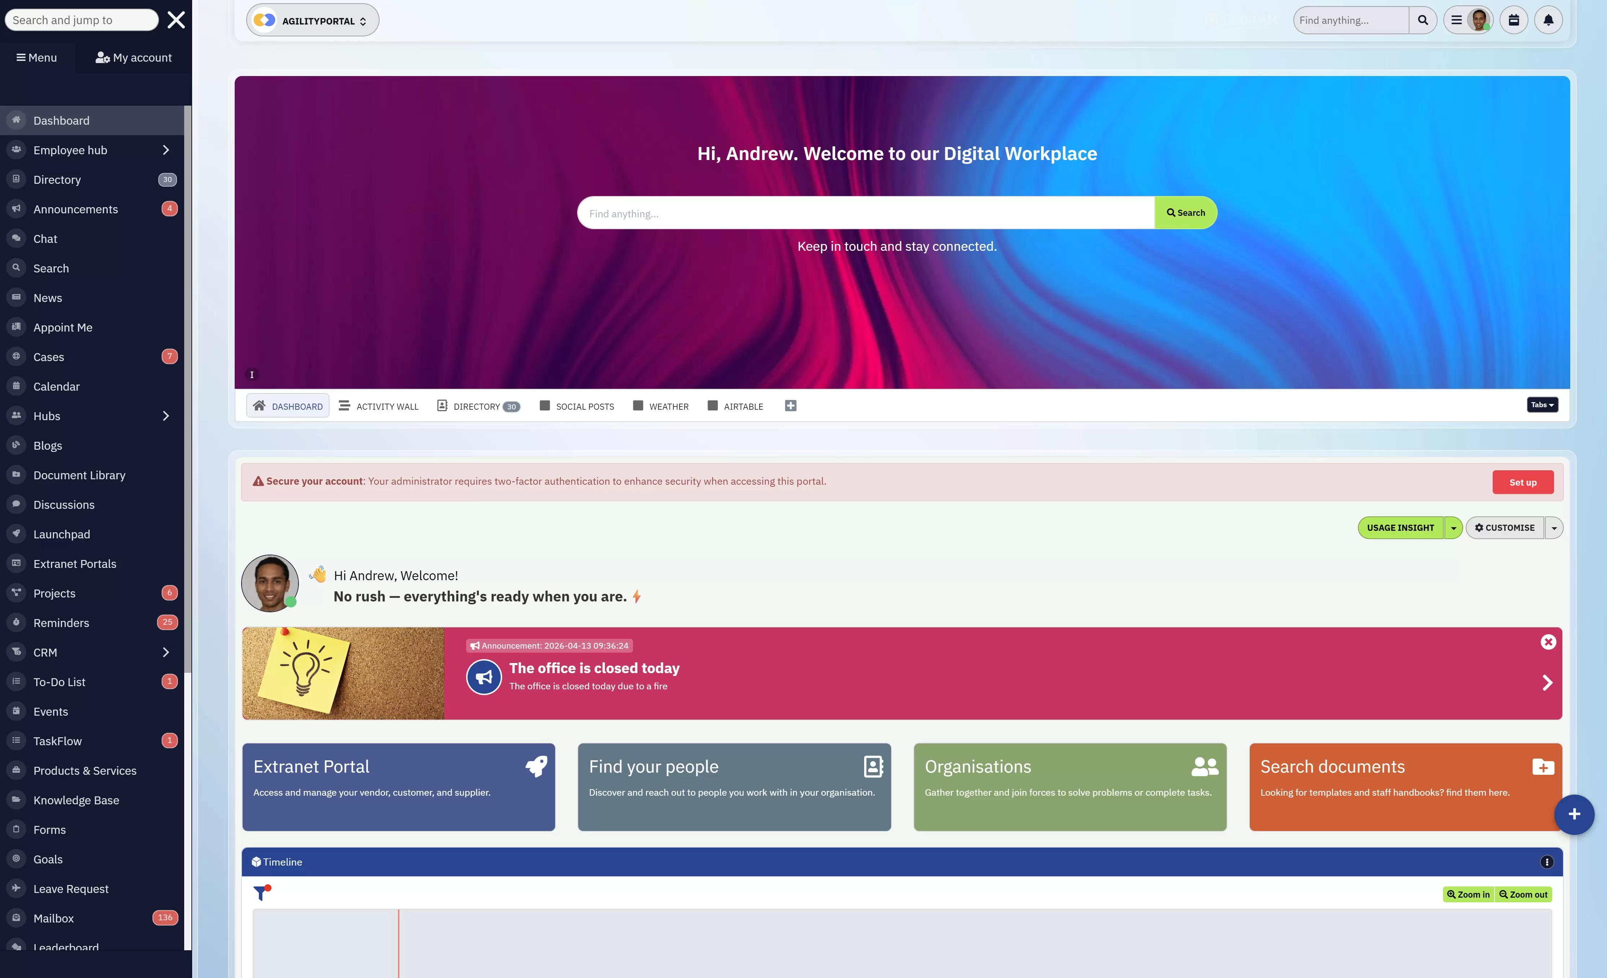Open the Usage Insight dropdown arrow
The height and width of the screenshot is (978, 1607).
[1453, 528]
